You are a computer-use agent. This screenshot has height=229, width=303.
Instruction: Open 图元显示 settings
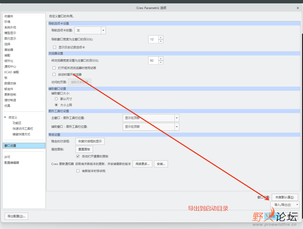coord(10,39)
